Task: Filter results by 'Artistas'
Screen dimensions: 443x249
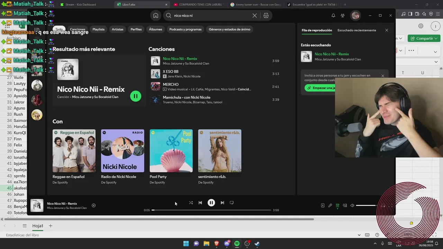Action: click(117, 29)
